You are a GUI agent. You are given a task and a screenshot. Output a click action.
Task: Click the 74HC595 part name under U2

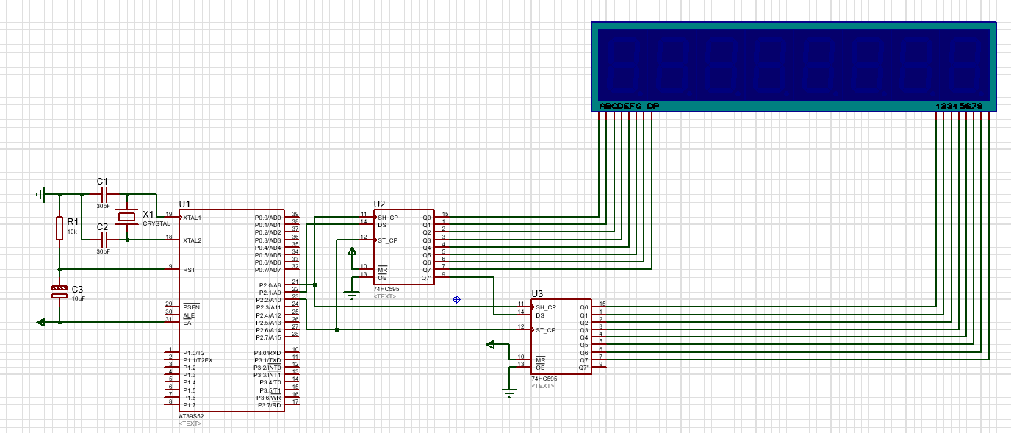pos(386,290)
